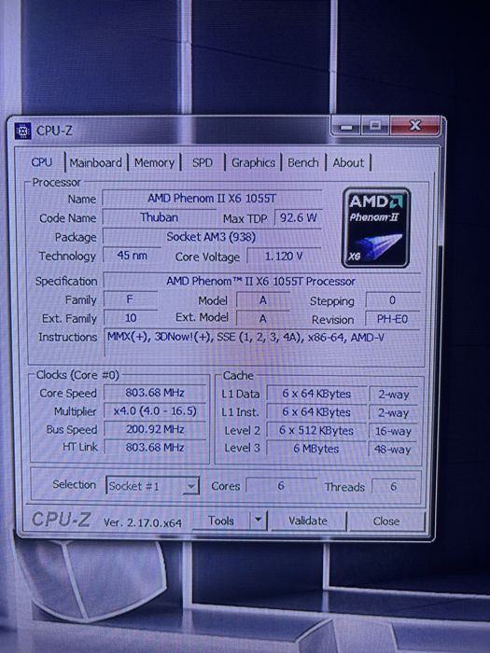
Task: Click the version text Ver. 2.17.0.x64
Action: point(143,523)
